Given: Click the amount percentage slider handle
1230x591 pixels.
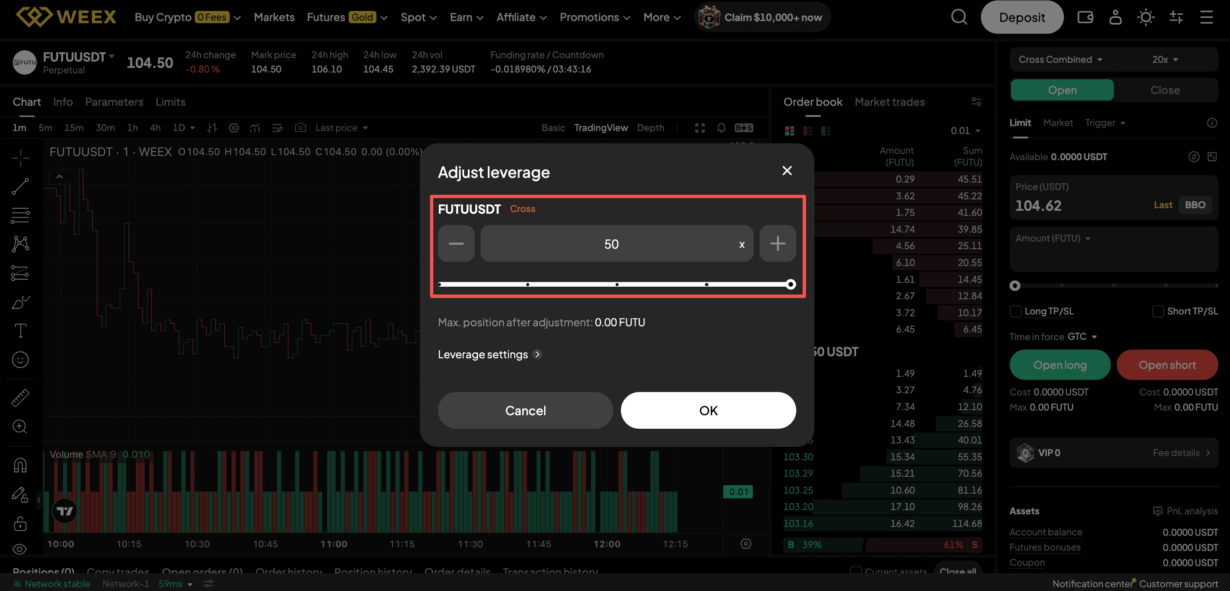Looking at the screenshot, I should [x=1015, y=285].
